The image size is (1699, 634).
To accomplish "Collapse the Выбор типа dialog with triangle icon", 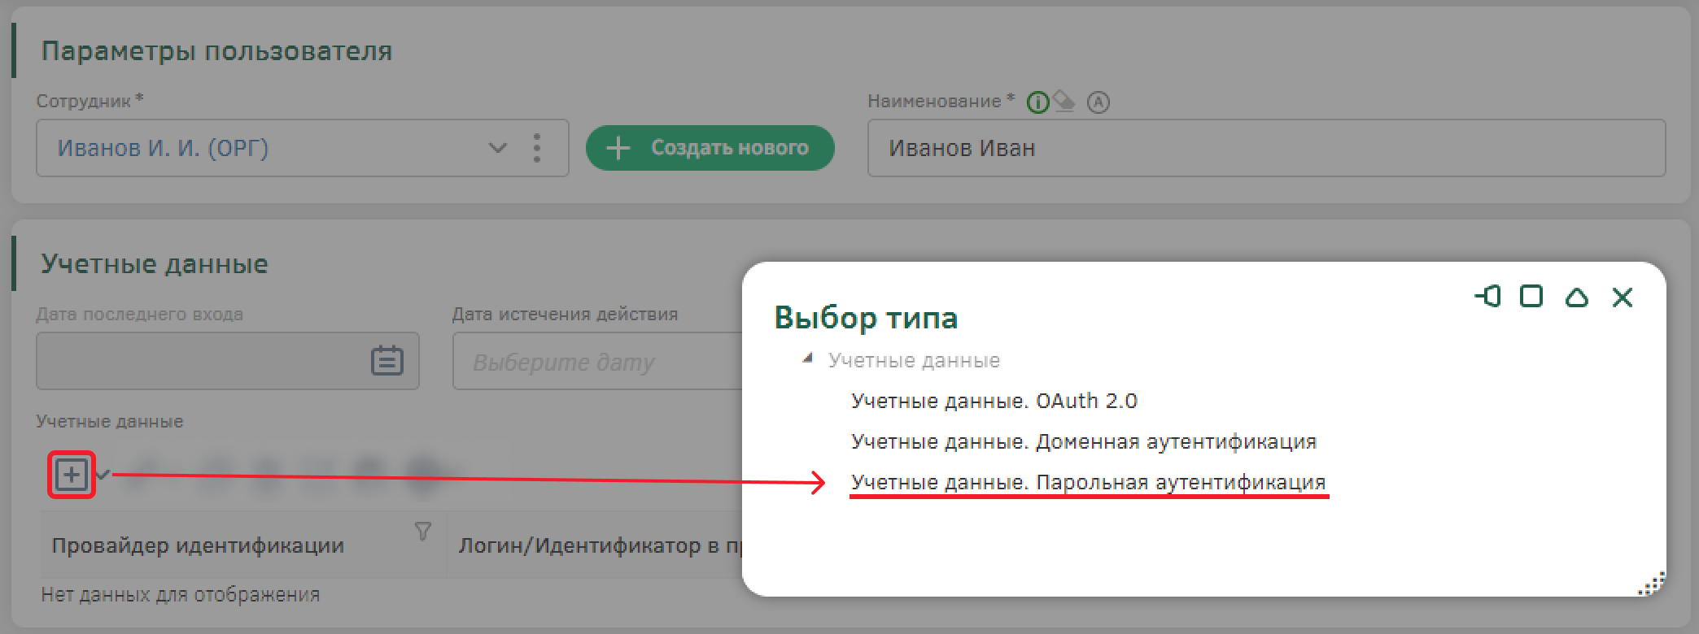I will (1577, 297).
